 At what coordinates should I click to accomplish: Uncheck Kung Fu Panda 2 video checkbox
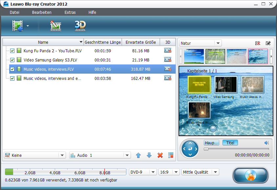click(x=12, y=51)
